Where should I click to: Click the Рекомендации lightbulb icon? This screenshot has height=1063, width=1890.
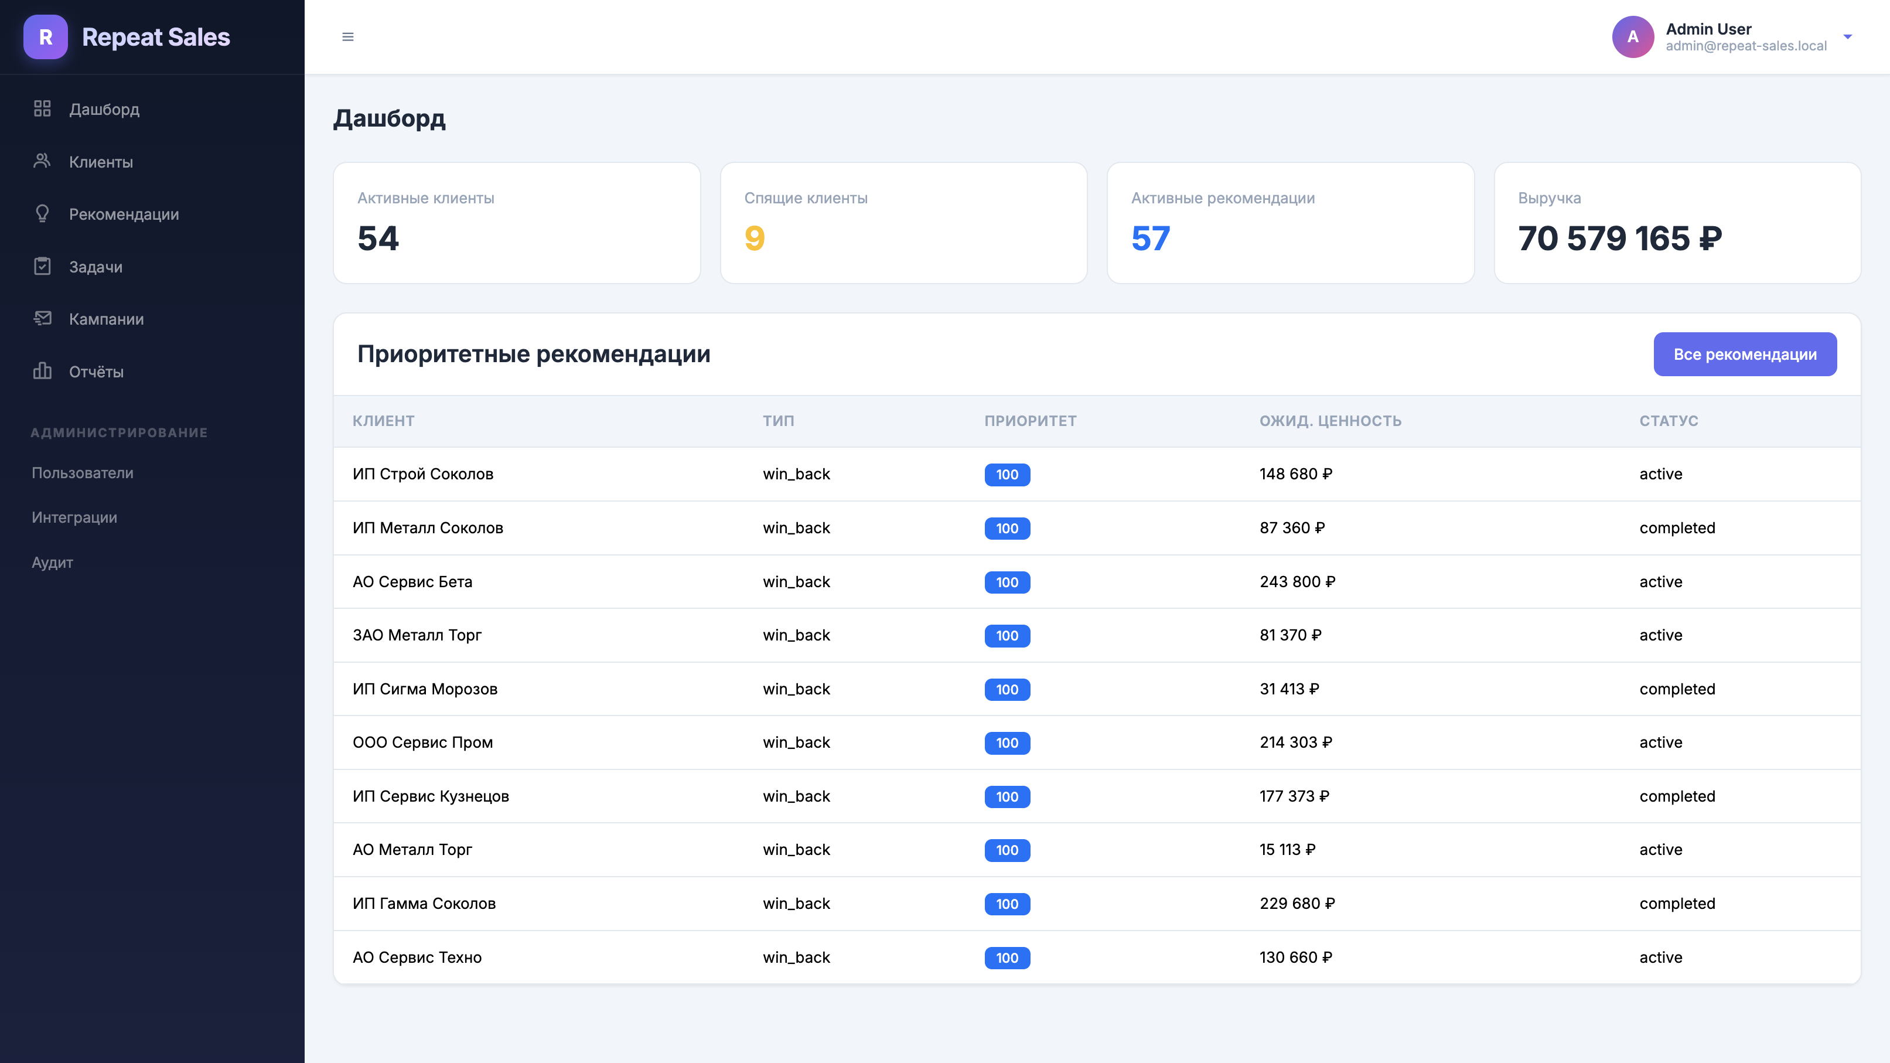tap(42, 213)
